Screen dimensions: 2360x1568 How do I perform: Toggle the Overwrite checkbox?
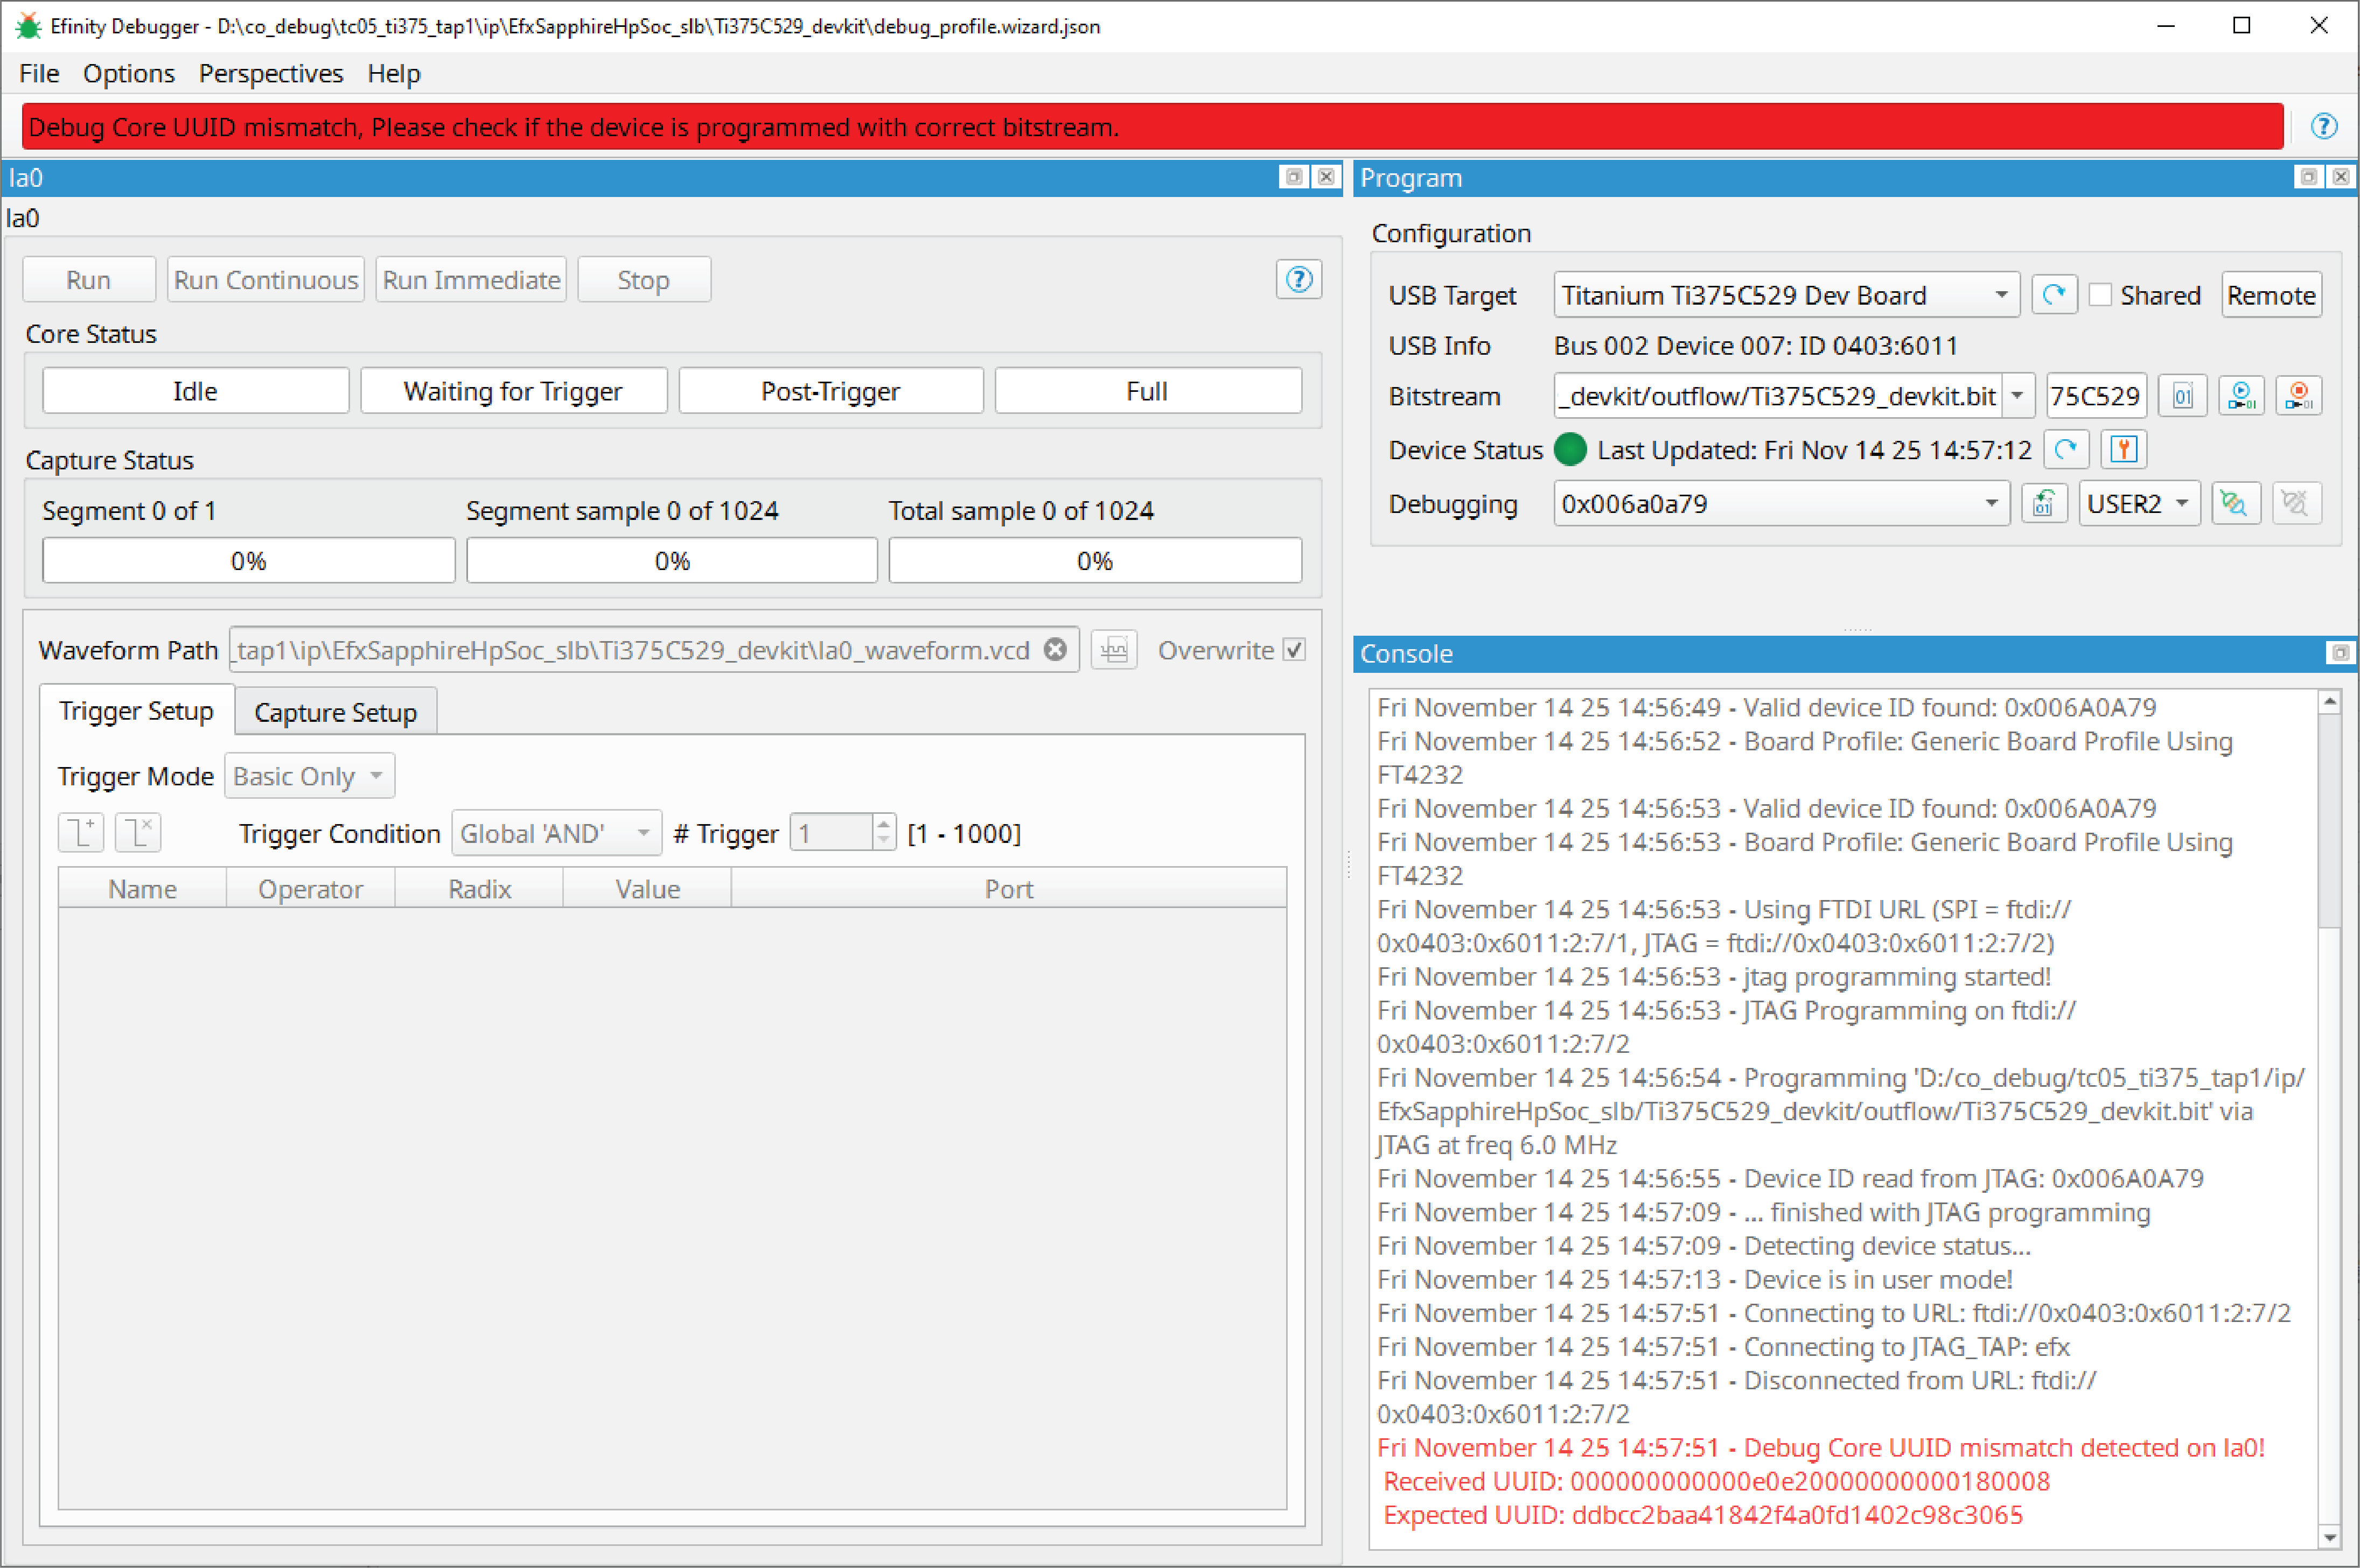click(1295, 650)
